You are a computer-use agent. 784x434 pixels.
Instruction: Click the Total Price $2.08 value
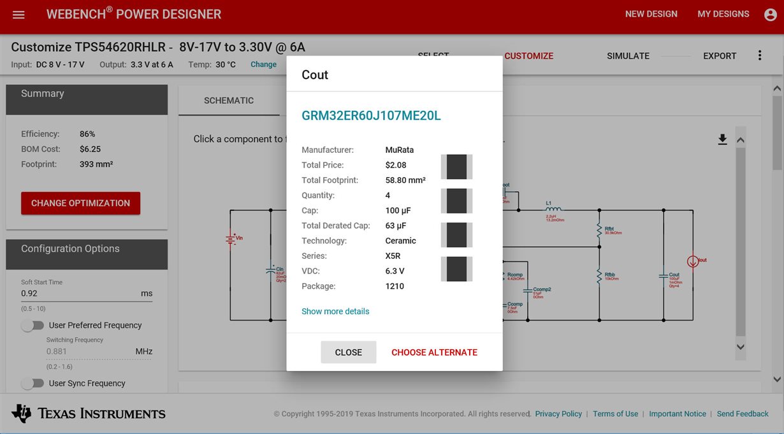coord(396,165)
